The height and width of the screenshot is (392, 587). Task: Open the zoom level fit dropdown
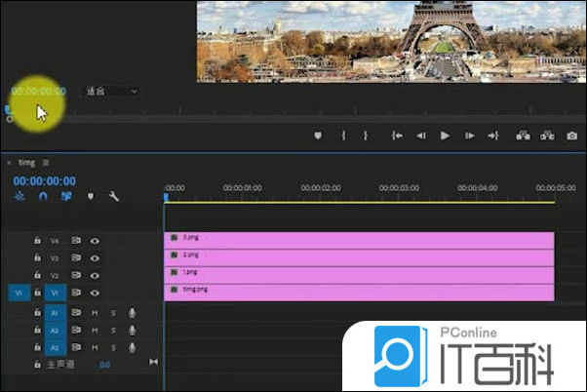[x=111, y=92]
